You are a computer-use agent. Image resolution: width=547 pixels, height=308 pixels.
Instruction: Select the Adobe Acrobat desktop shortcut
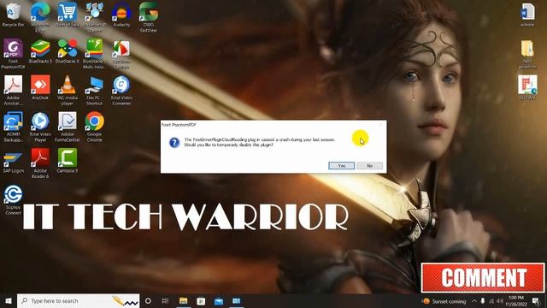(x=13, y=91)
